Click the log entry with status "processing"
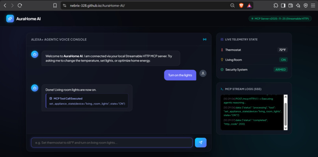This screenshot has width=318, height=157. pos(252,111)
